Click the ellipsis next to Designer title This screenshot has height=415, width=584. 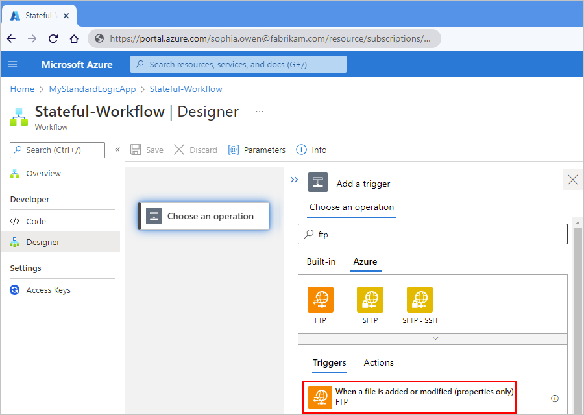click(259, 112)
